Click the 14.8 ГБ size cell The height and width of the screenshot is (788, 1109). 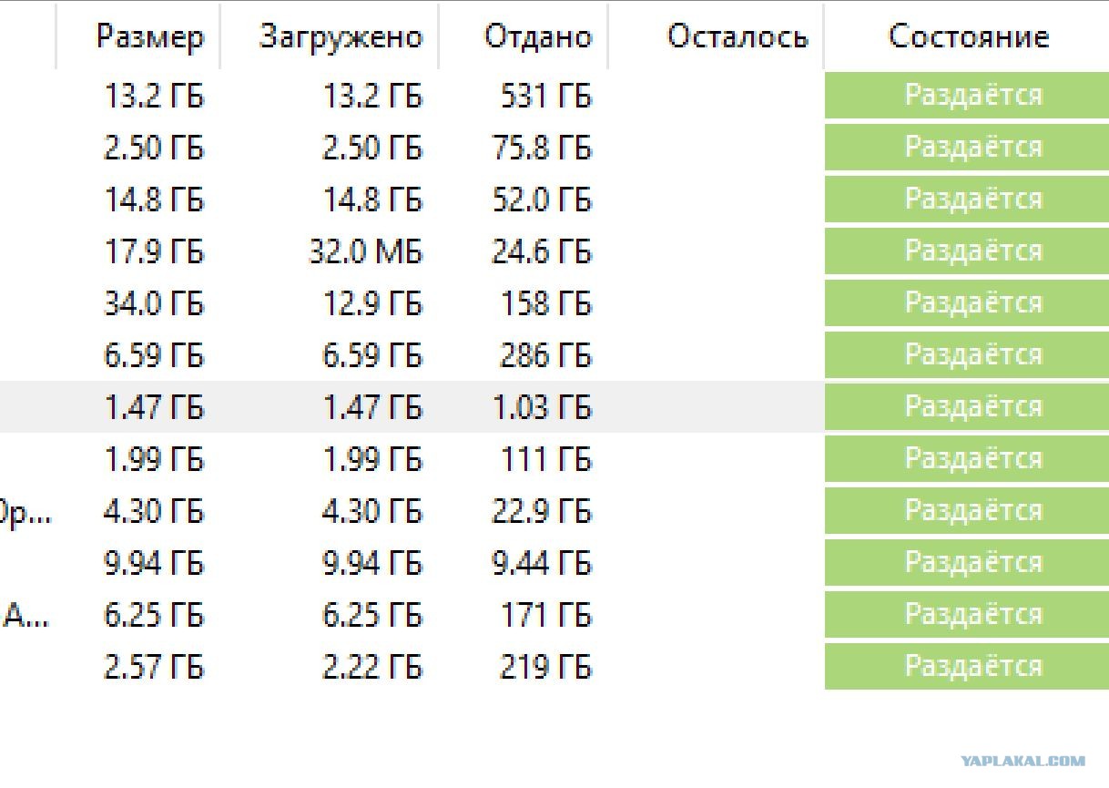(x=154, y=200)
